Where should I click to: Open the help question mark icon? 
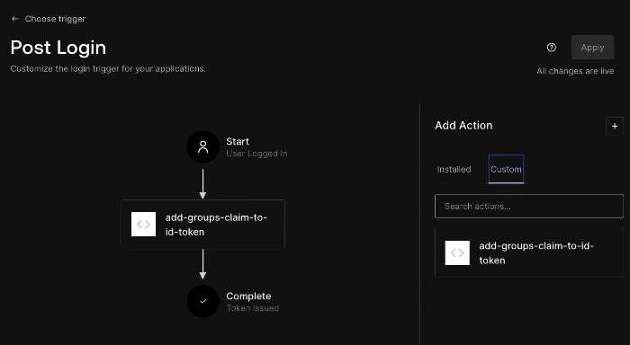tap(551, 48)
